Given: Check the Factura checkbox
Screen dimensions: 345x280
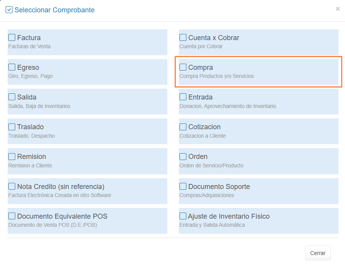Looking at the screenshot, I should (12, 37).
